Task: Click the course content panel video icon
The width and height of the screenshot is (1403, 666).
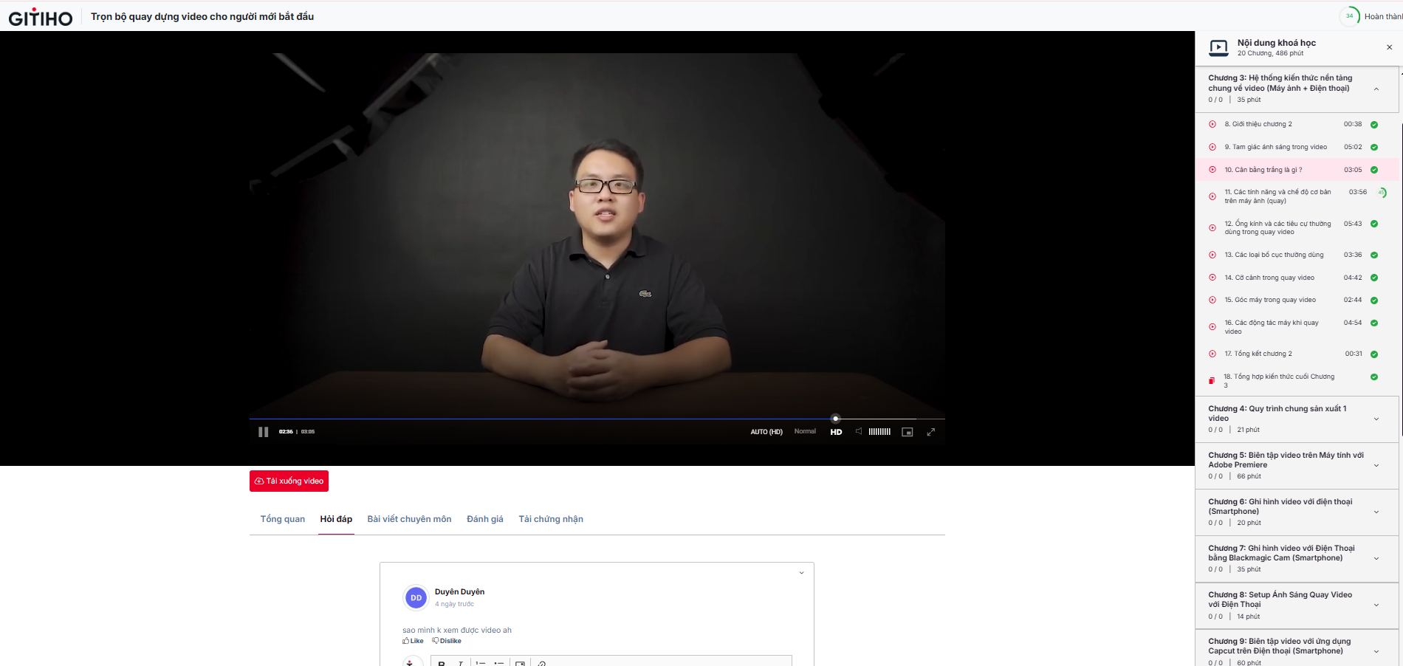Action: click(1218, 48)
